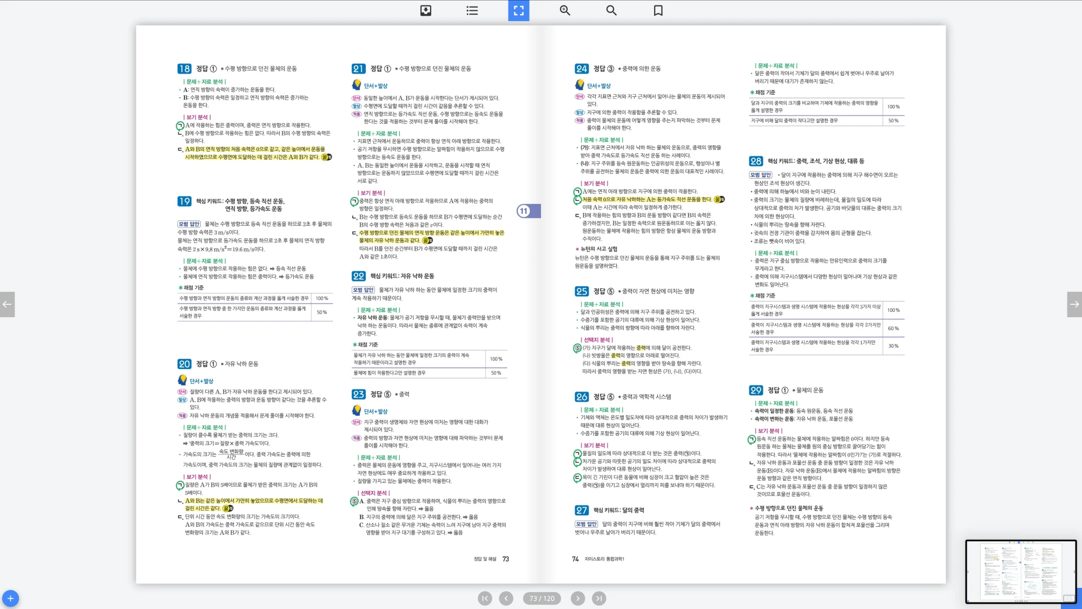This screenshot has height=609, width=1082.
Task: Click the page number indicator 73 / 120
Action: [542, 598]
